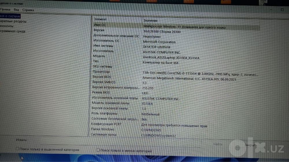Click the DESKTOP-LBVPH1B value
The width and height of the screenshot is (289, 162).
coord(157,47)
